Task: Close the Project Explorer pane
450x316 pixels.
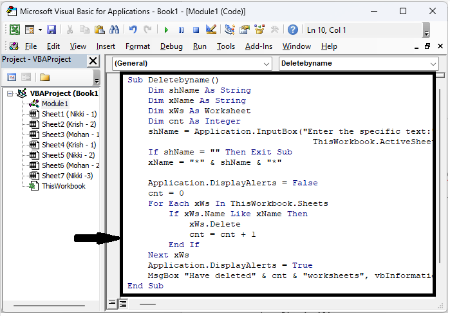Action: [93, 60]
